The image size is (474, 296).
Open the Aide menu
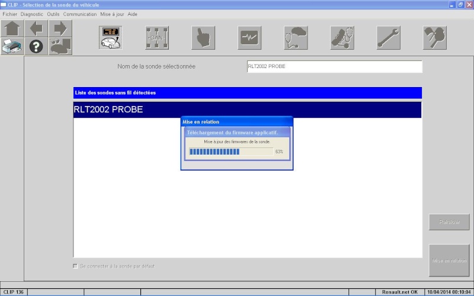click(x=132, y=14)
